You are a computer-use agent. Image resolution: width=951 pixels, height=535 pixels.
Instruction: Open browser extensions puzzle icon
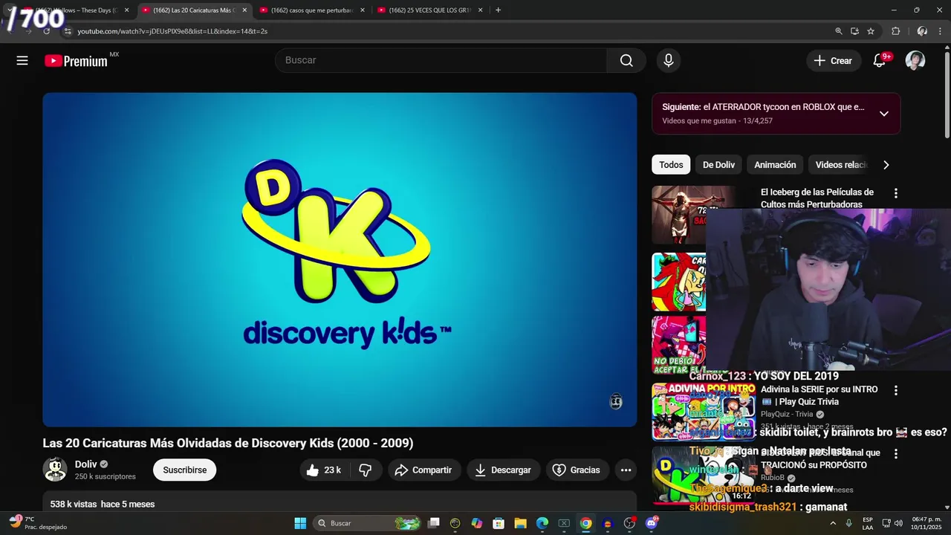896,31
